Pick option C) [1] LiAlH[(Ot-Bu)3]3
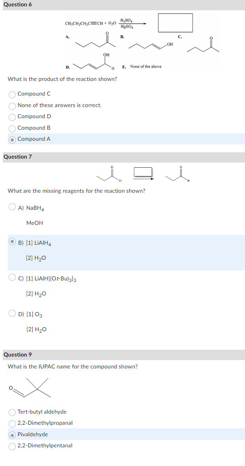Image resolution: width=245 pixels, height=466 pixels. point(12,278)
